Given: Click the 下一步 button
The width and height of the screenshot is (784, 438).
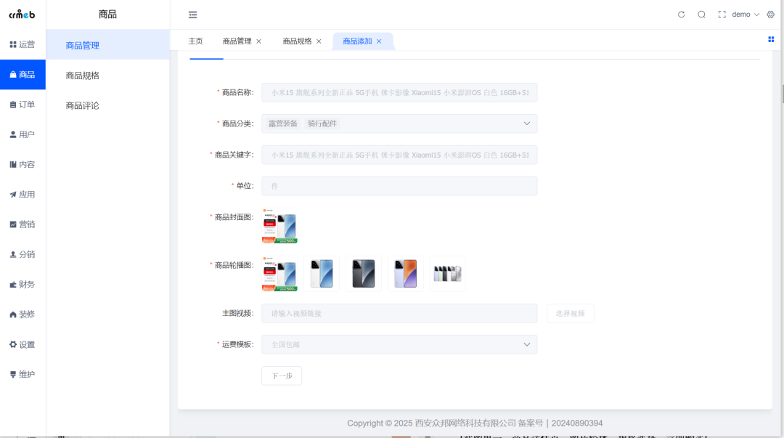Looking at the screenshot, I should pos(282,376).
